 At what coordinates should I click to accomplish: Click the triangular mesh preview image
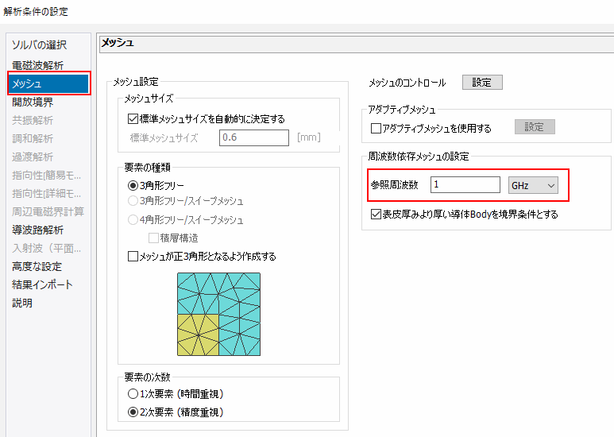[218, 314]
